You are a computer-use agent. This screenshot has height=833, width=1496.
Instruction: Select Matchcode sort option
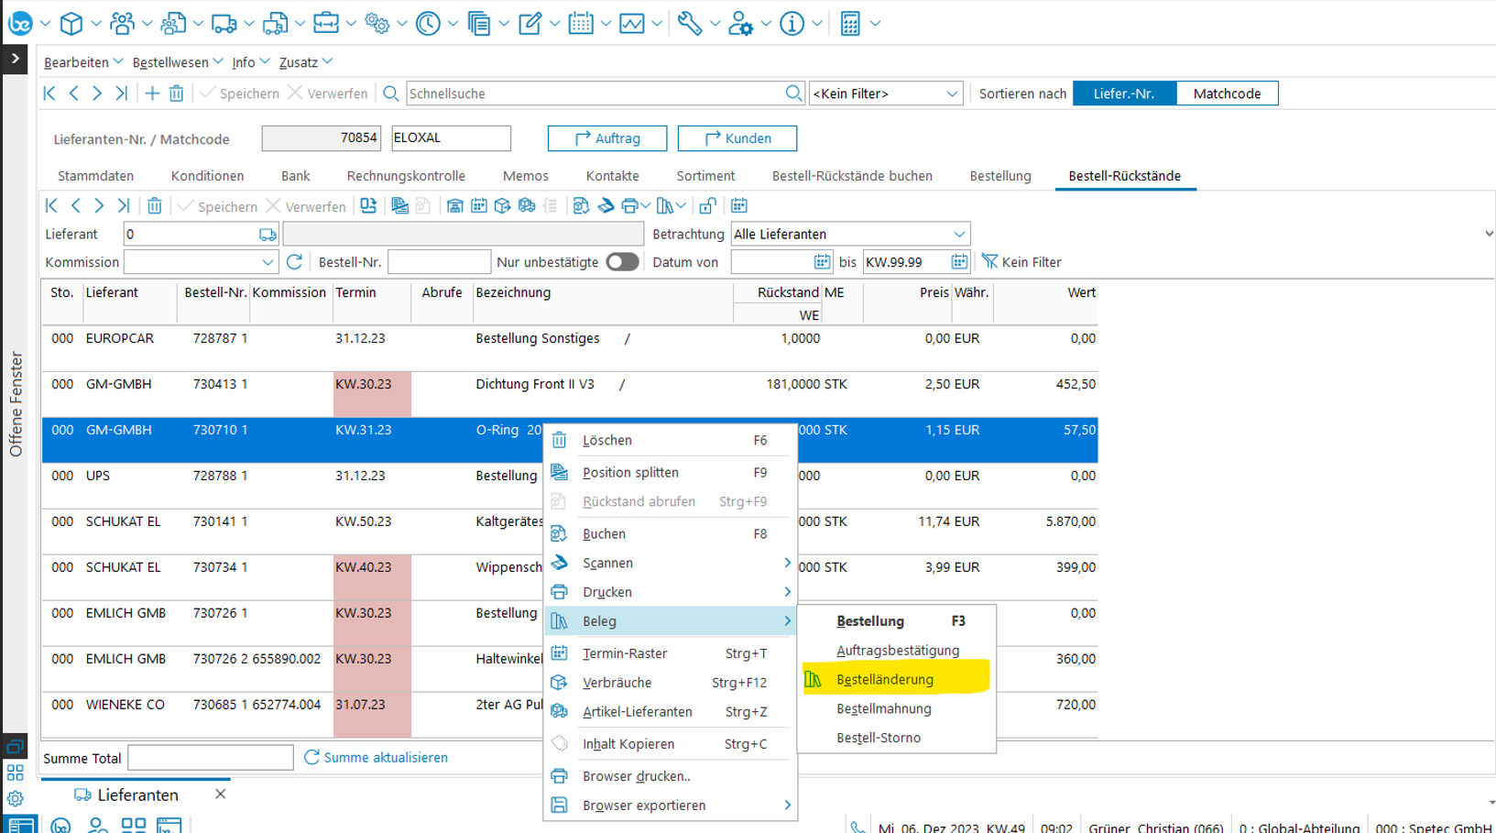click(x=1227, y=93)
